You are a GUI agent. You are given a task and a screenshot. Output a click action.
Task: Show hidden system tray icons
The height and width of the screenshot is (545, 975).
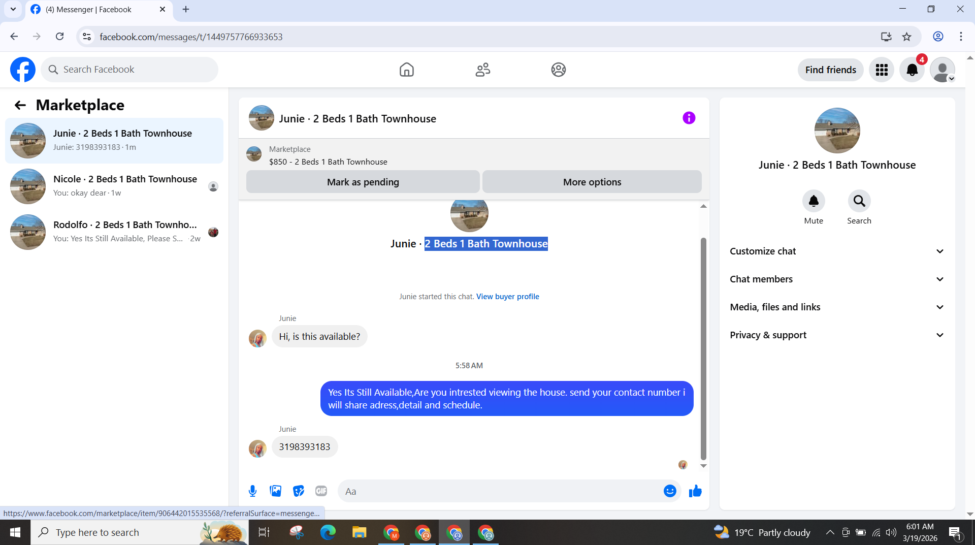coord(830,532)
